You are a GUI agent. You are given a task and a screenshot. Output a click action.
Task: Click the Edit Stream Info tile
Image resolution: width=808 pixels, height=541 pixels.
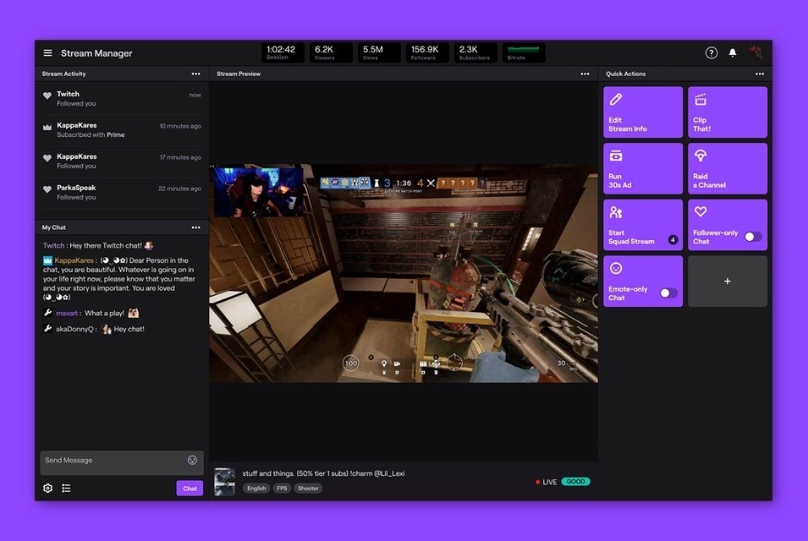click(642, 112)
